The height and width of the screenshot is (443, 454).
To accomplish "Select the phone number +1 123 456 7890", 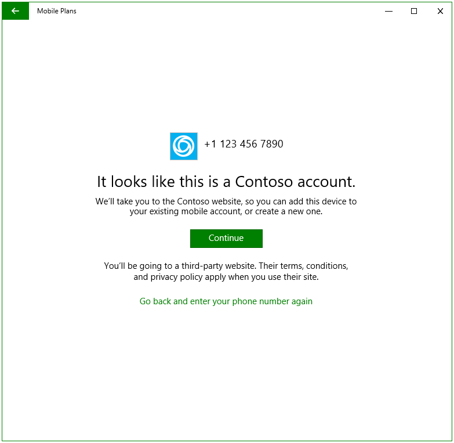I will click(244, 144).
